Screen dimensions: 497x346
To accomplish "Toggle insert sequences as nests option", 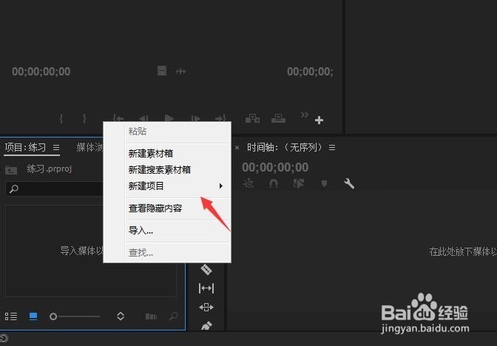I will pyautogui.click(x=248, y=183).
